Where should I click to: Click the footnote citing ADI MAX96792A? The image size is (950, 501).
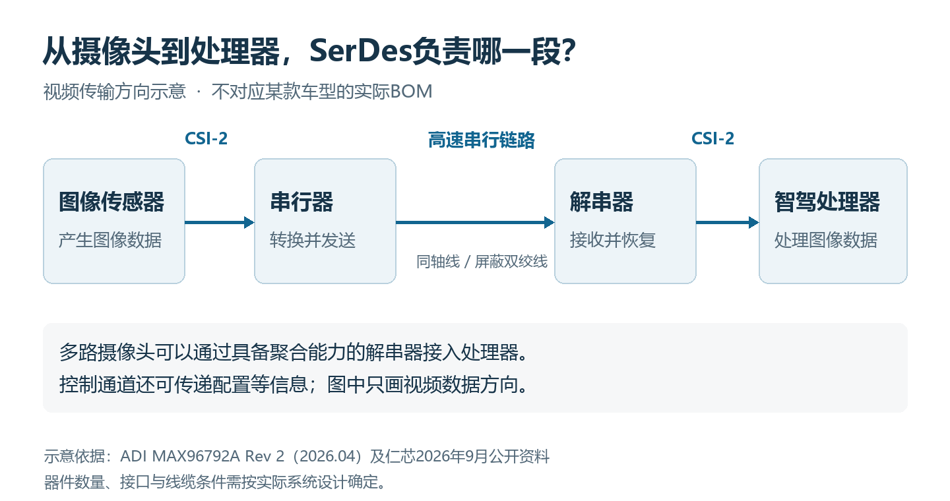pos(296,456)
